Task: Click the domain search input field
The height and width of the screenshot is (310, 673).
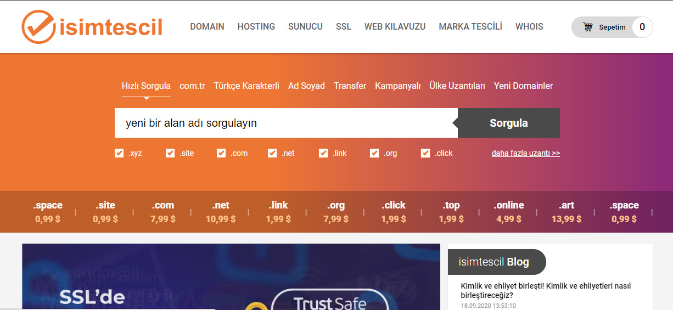Action: click(x=286, y=123)
